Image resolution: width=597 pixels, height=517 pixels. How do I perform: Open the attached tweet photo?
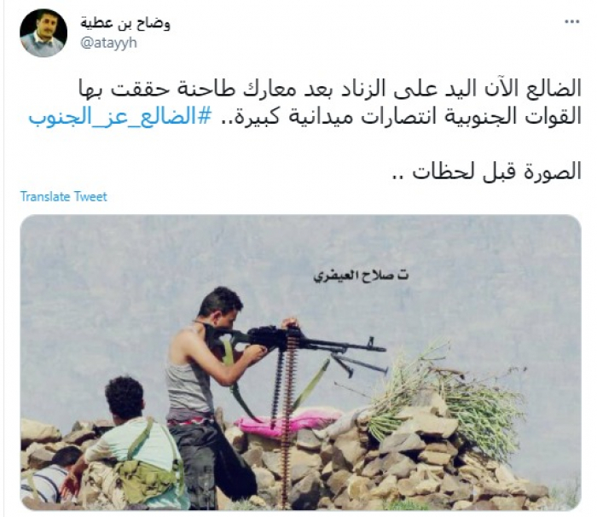coord(301,363)
